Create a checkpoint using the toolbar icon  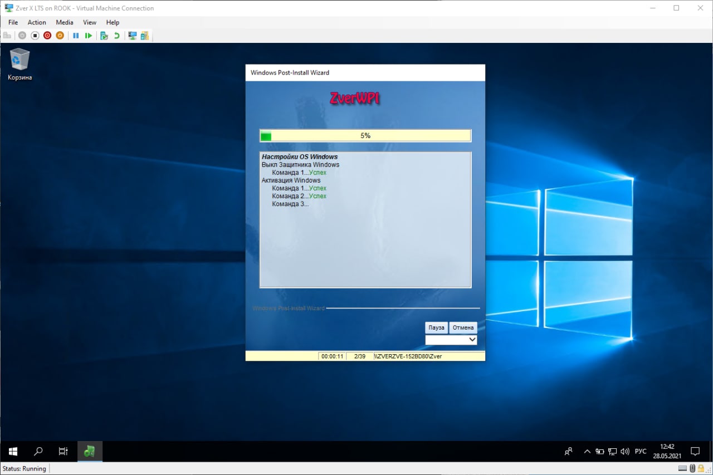(x=104, y=36)
